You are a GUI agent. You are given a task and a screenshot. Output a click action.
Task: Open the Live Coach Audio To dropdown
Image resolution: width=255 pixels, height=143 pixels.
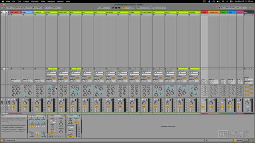click(x=16, y=81)
